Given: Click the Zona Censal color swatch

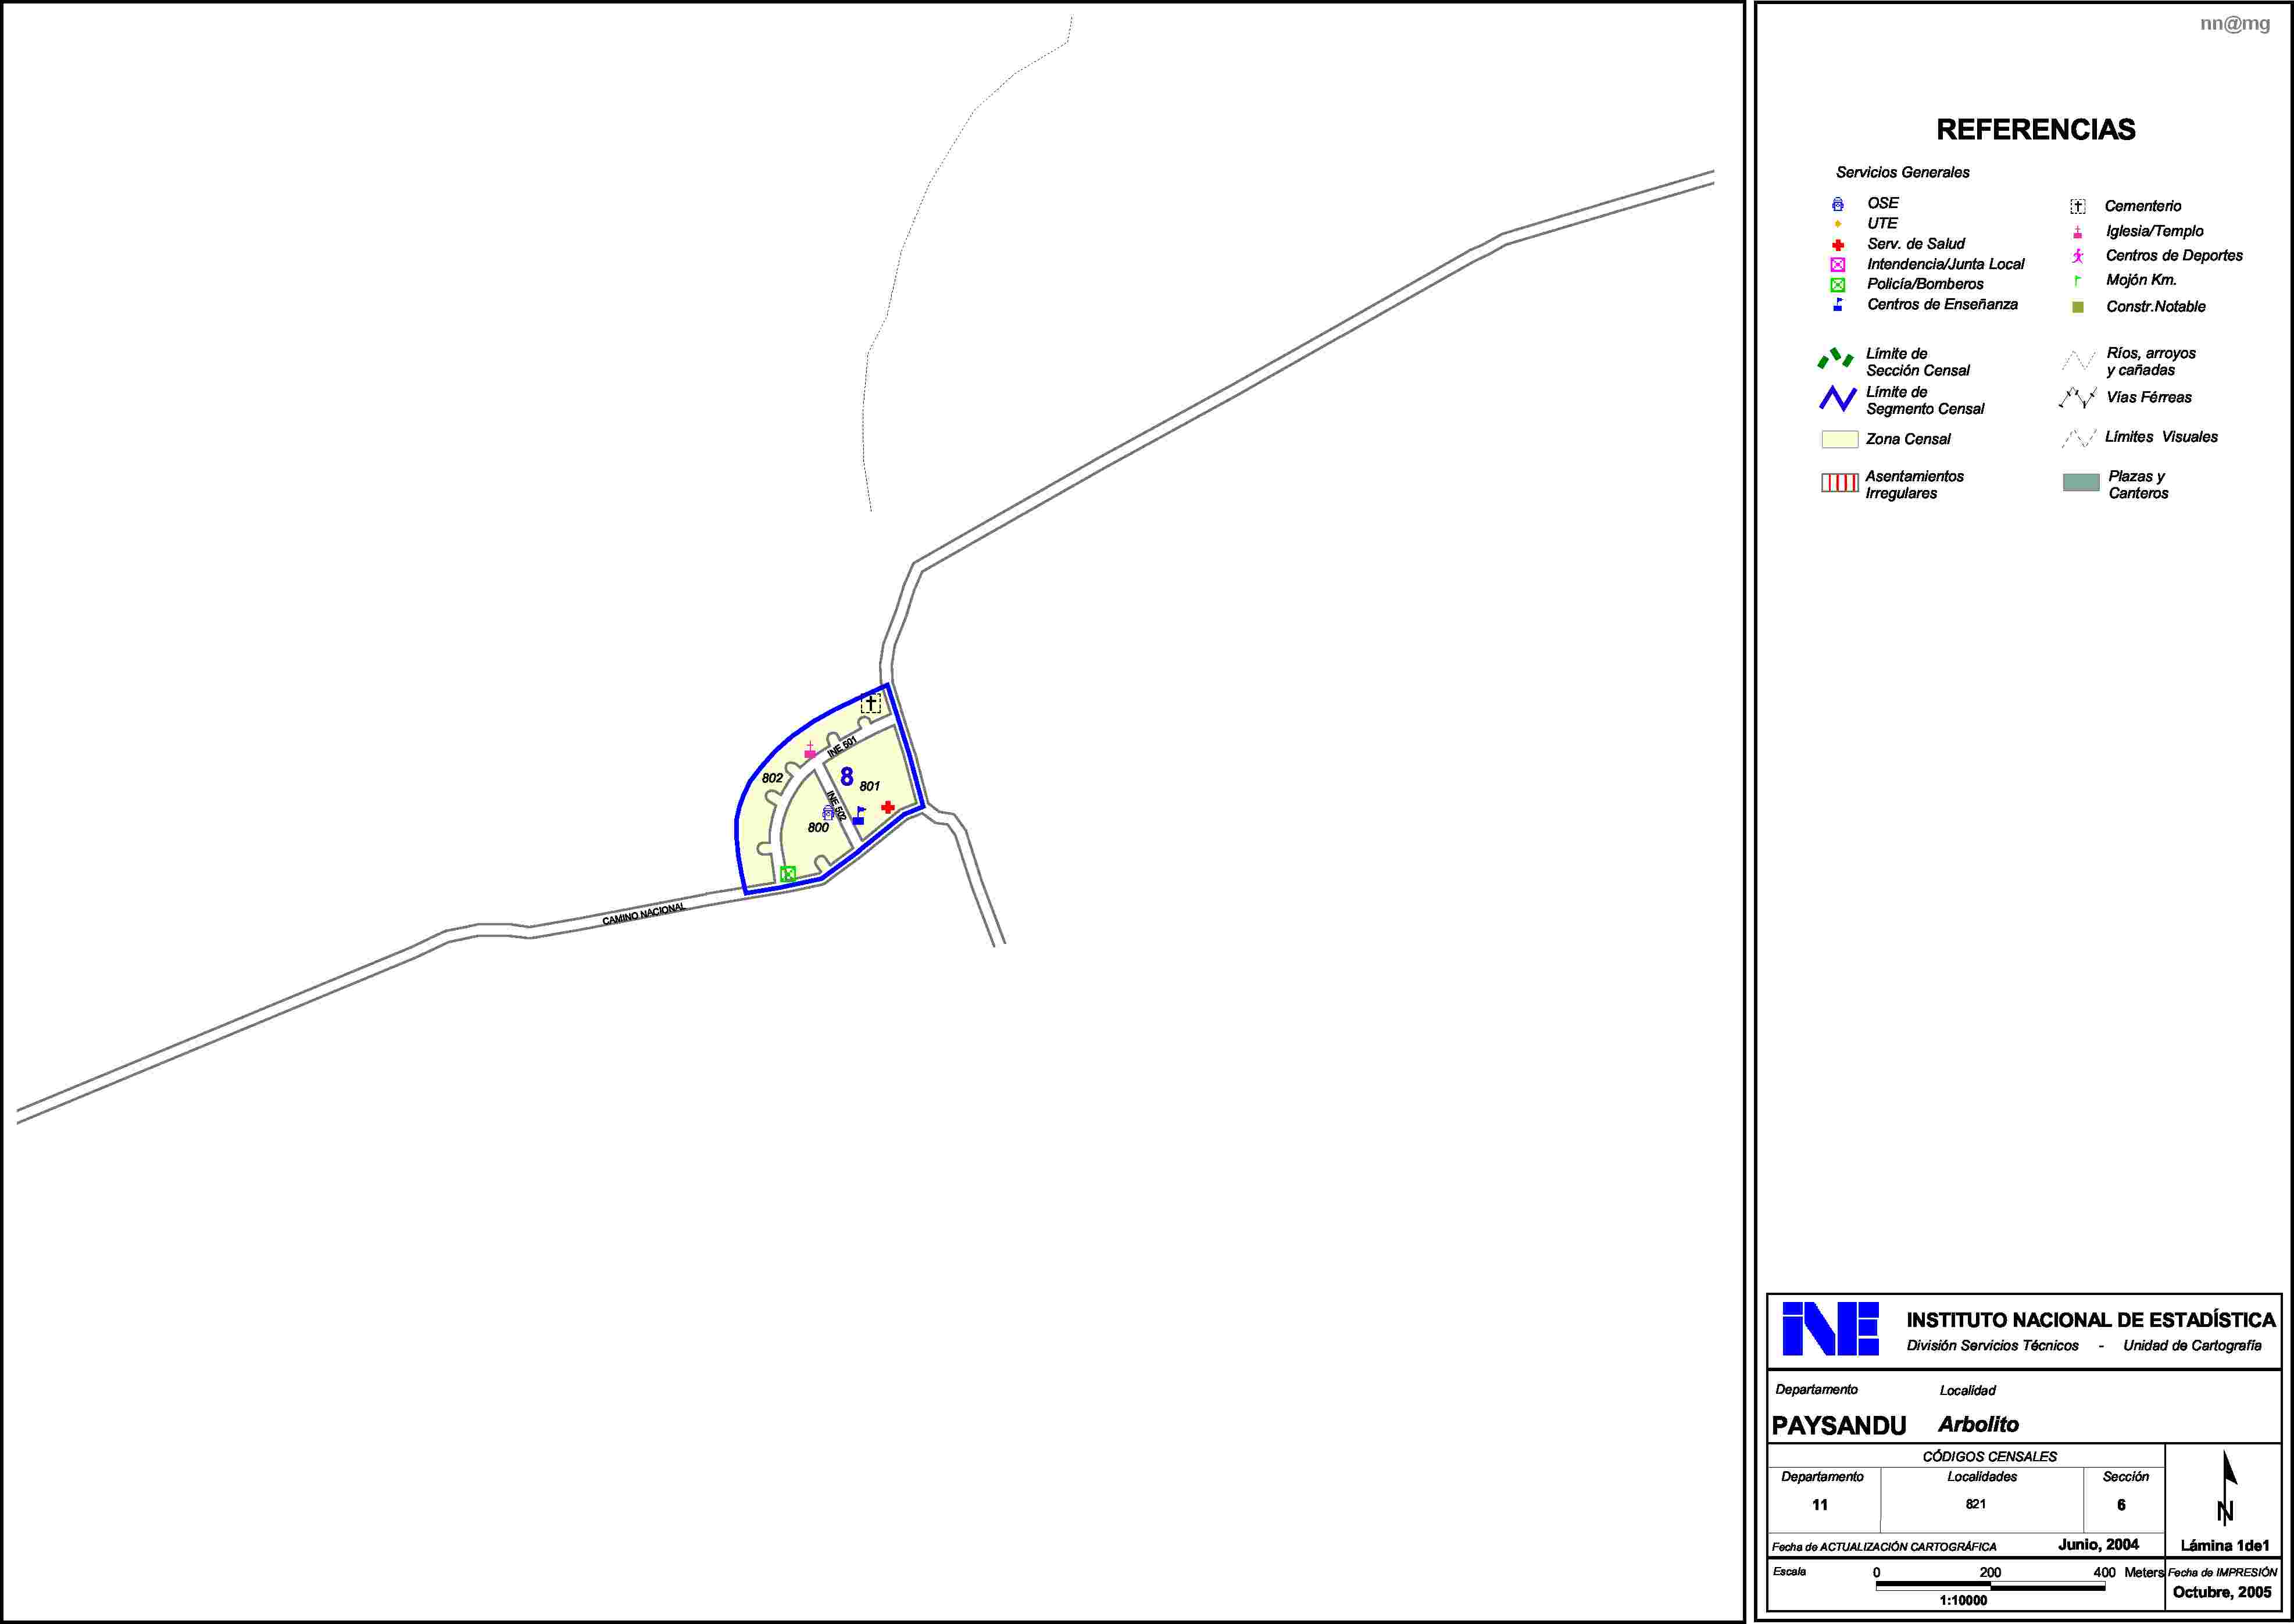Looking at the screenshot, I should [1839, 439].
